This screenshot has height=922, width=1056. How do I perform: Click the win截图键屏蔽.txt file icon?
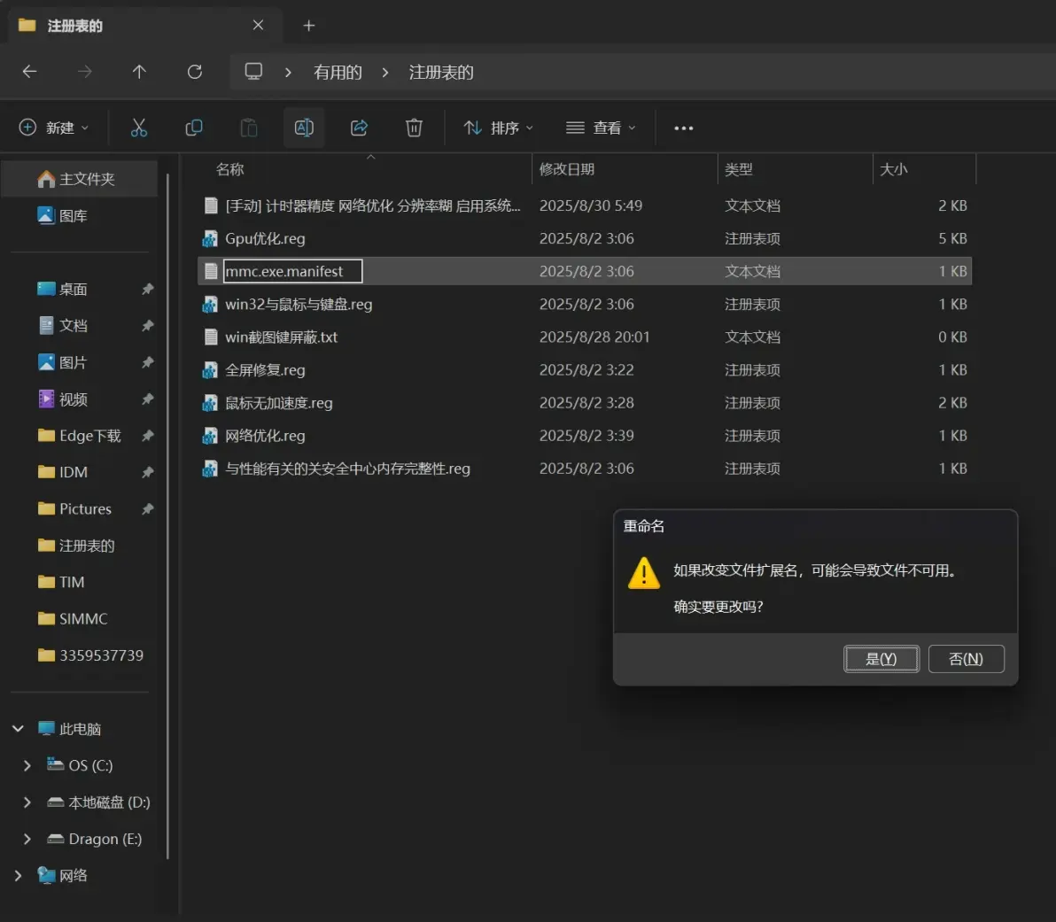[211, 337]
